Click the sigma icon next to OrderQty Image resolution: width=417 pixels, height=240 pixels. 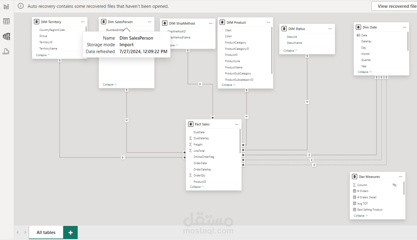click(190, 175)
